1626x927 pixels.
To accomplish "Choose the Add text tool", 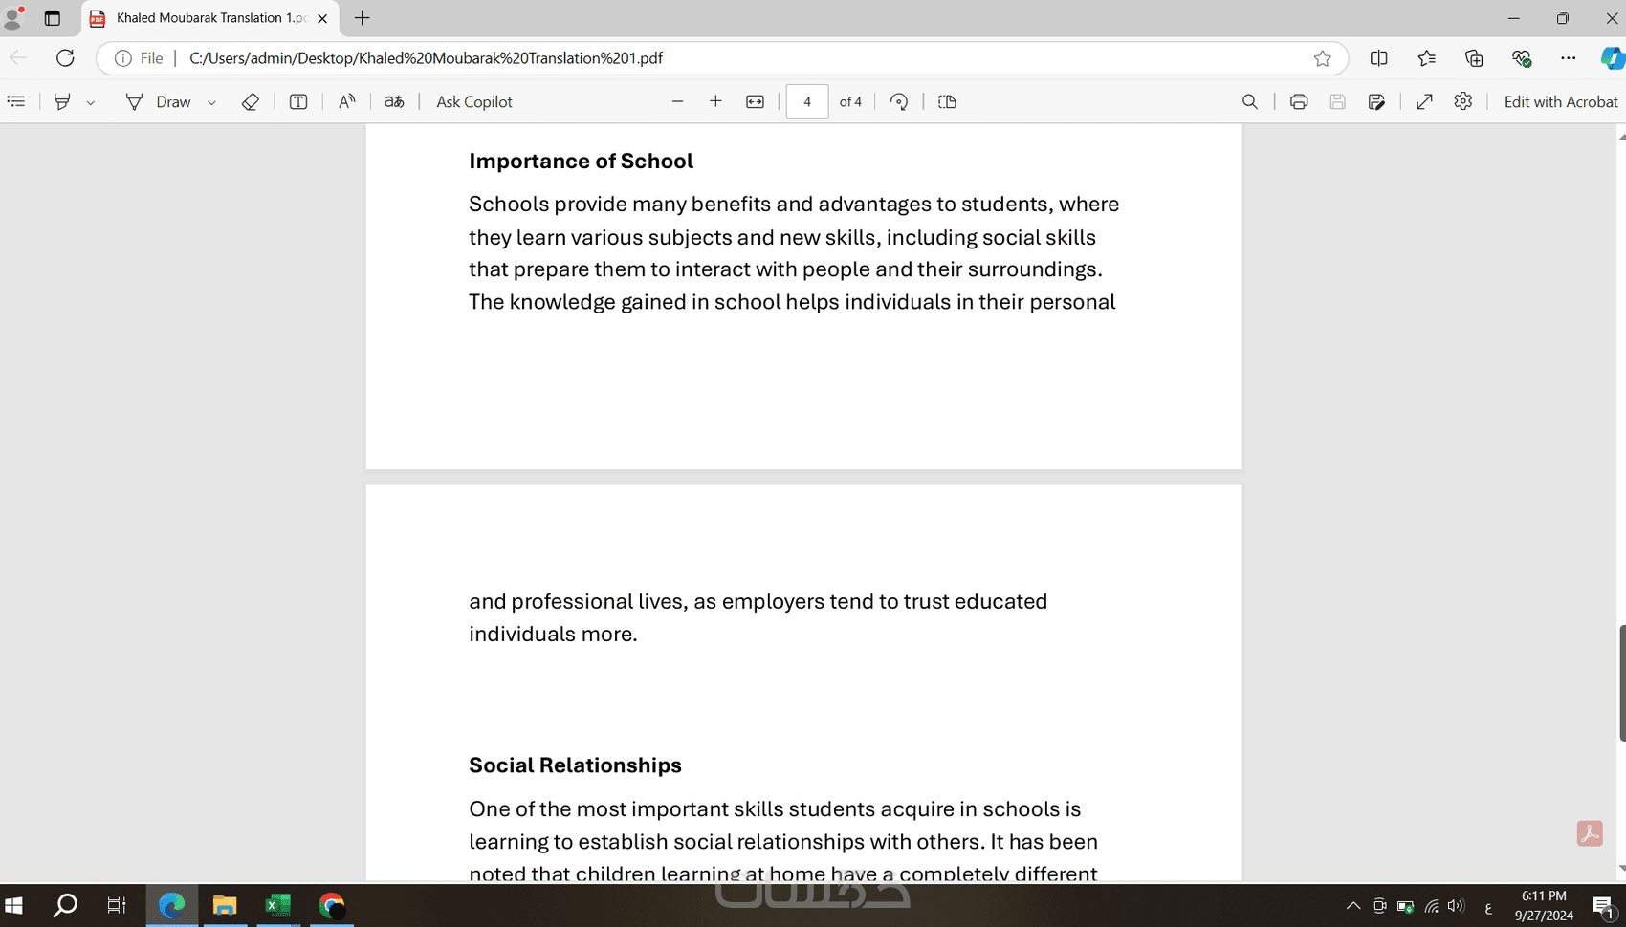I will click(x=298, y=101).
